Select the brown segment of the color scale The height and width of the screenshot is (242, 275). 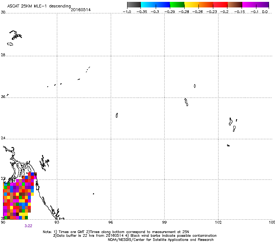click(235, 5)
